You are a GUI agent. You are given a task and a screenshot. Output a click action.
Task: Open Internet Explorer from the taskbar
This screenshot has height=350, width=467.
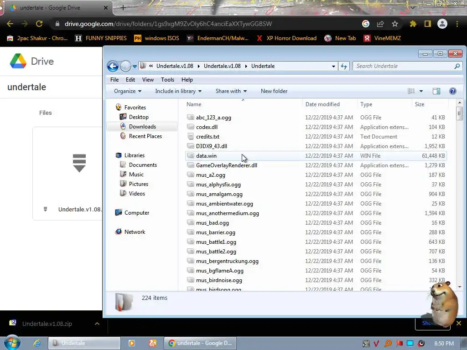pos(37,343)
